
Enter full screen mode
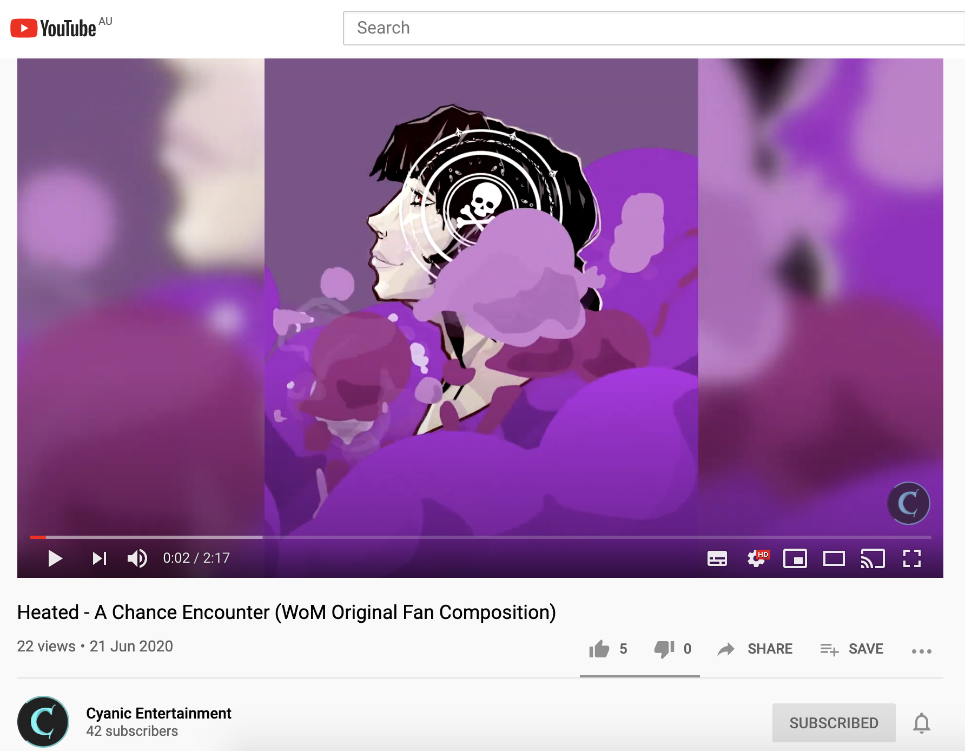912,558
